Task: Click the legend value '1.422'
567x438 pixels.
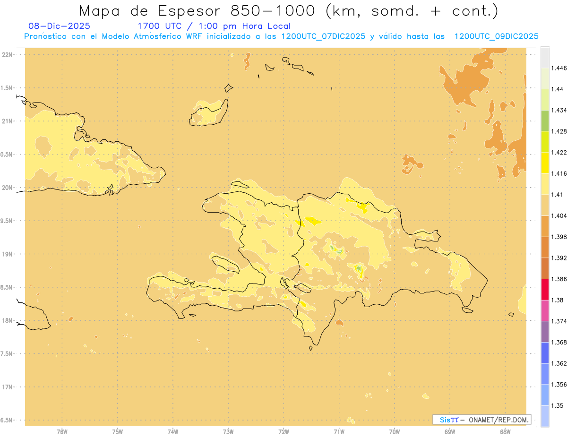Action: point(559,152)
